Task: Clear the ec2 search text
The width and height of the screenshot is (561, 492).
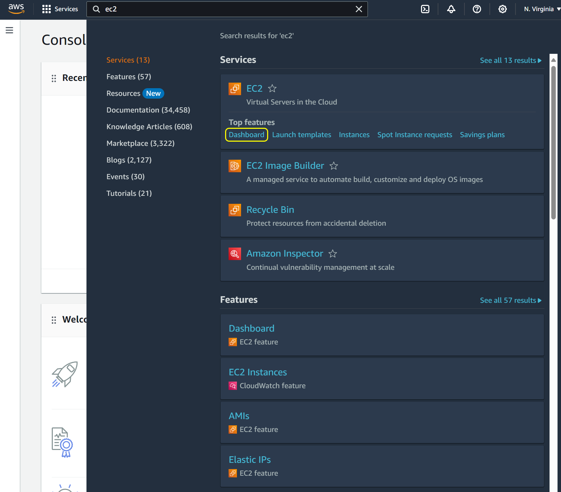Action: pyautogui.click(x=359, y=9)
